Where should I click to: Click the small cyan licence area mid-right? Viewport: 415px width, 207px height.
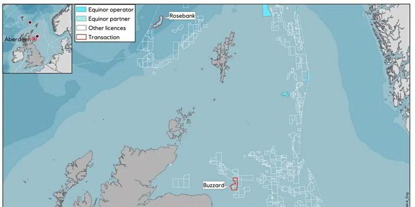285,94
